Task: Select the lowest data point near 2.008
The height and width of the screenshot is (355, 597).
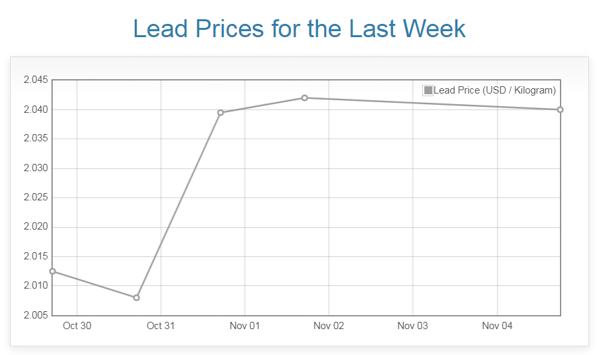Action: pyautogui.click(x=136, y=297)
